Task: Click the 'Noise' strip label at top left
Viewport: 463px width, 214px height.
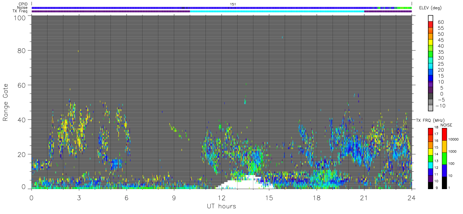Action: [23, 8]
